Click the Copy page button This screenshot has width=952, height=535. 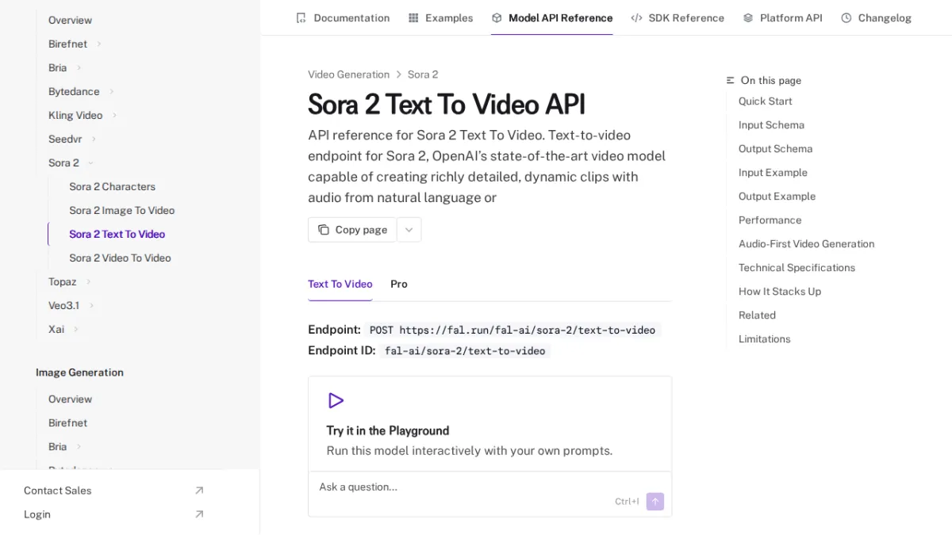tap(352, 230)
